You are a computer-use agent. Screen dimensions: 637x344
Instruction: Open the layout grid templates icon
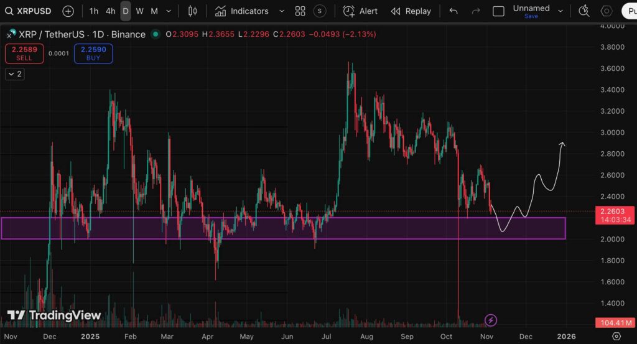(300, 11)
